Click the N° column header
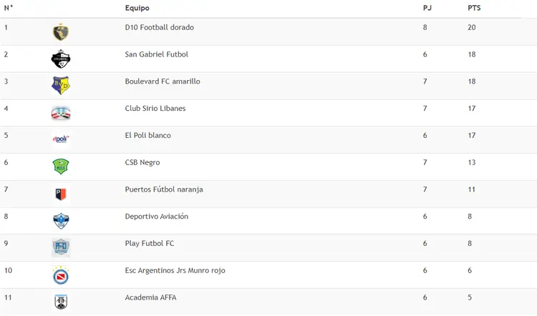Image resolution: width=537 pixels, height=316 pixels. [x=9, y=8]
